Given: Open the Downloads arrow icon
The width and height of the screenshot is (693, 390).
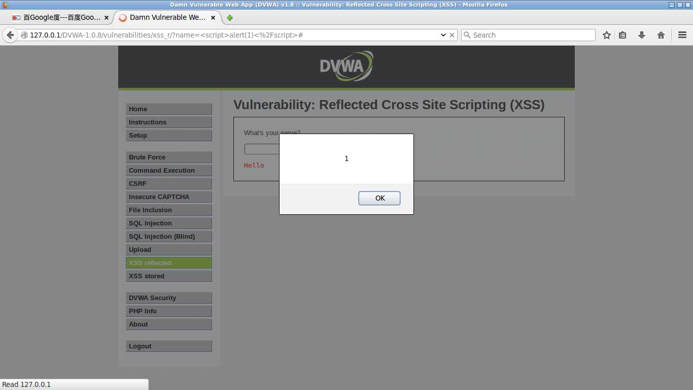Looking at the screenshot, I should tap(641, 35).
